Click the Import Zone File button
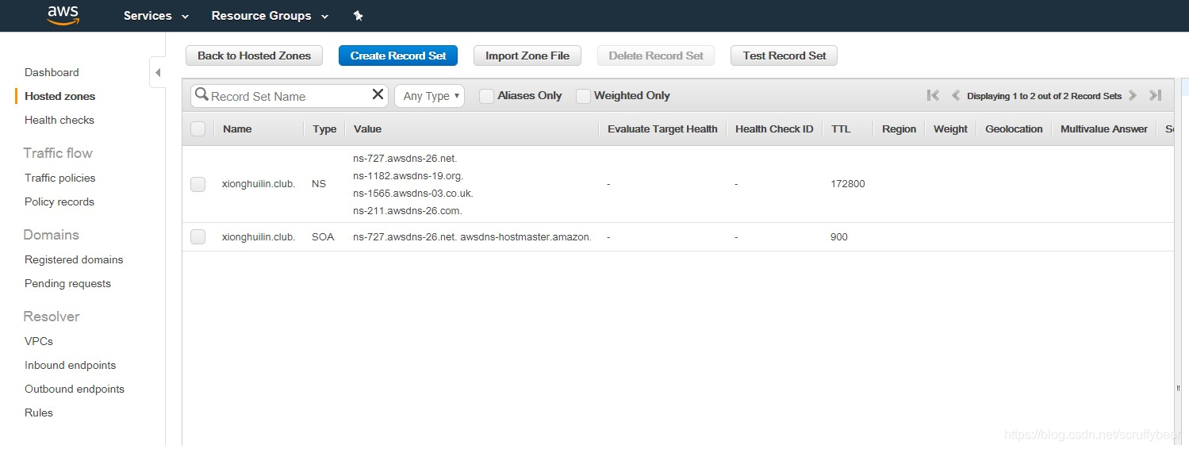Viewport: 1189px width, 449px height. pos(527,56)
